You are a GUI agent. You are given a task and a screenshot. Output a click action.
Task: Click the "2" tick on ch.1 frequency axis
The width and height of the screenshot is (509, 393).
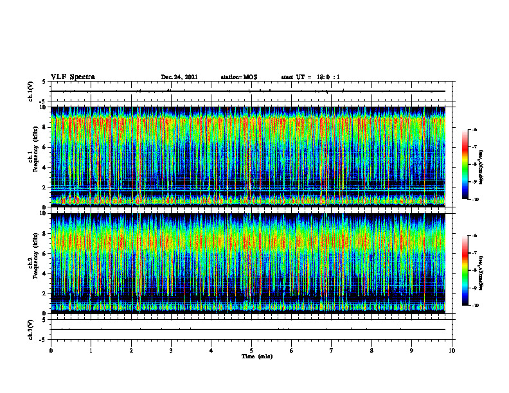(45, 188)
